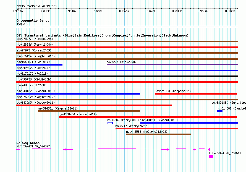Open the esv2764246 (Vogler2010) label
The width and height of the screenshot is (246, 172).
36,56
